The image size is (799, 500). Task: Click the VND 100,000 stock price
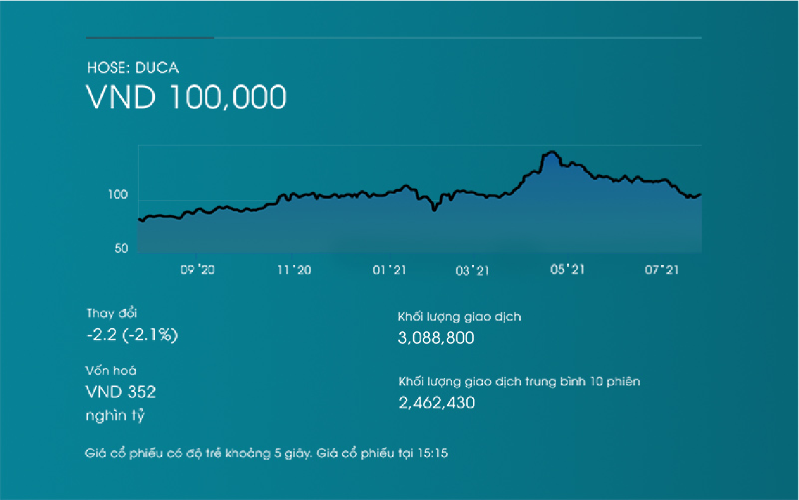(x=186, y=97)
